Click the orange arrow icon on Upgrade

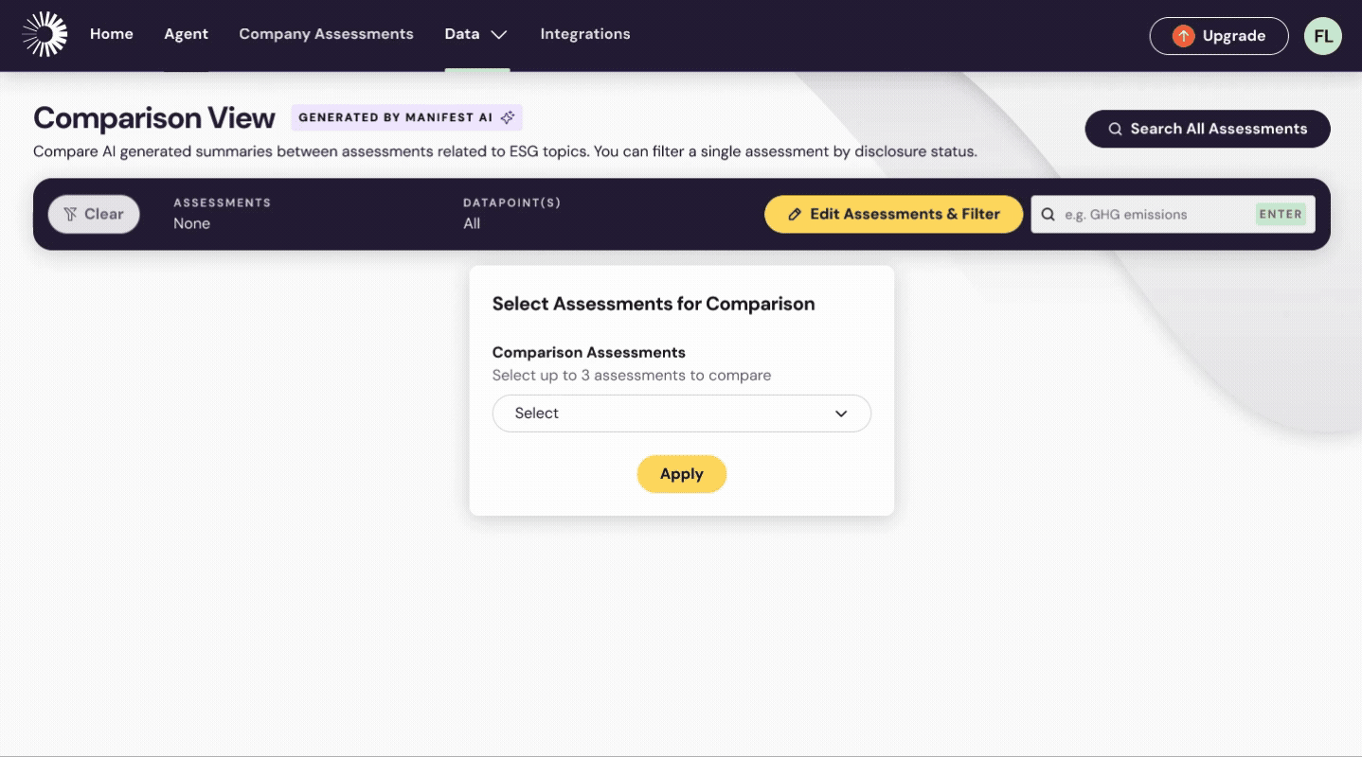click(1183, 36)
